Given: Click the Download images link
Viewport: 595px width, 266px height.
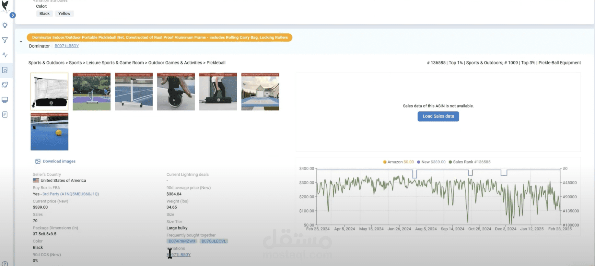Looking at the screenshot, I should coord(59,161).
